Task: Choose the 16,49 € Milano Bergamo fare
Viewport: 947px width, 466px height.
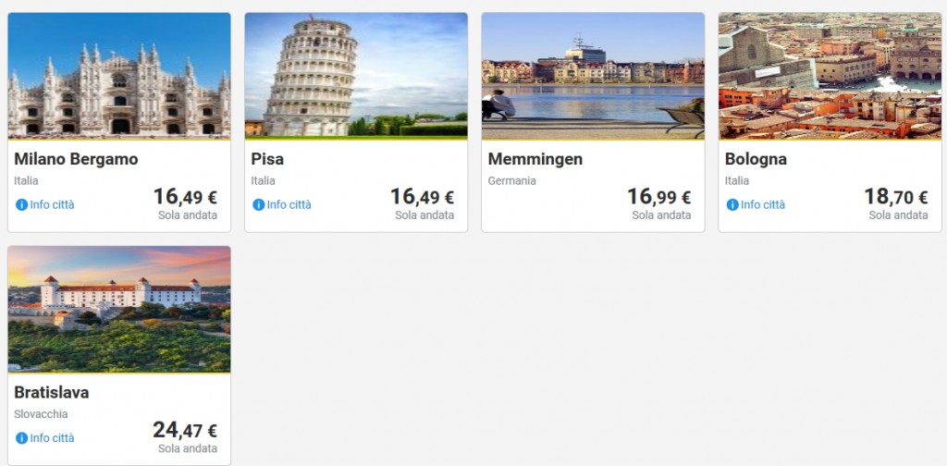Action: point(185,197)
